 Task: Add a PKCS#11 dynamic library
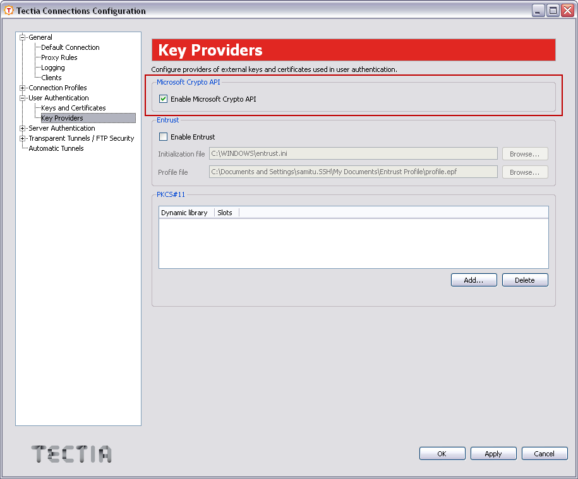(473, 280)
